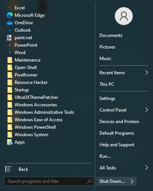Image resolution: width=153 pixels, height=191 pixels.
Task: Click the Excel app icon
Action: point(10,8)
